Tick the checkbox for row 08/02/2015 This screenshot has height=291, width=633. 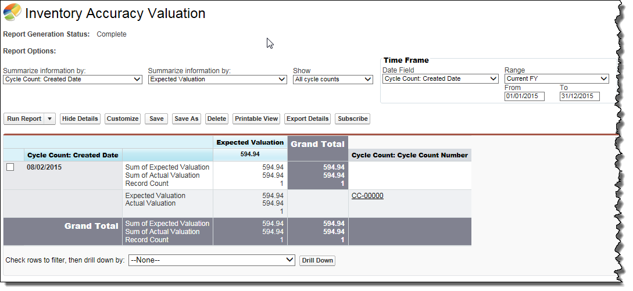(x=10, y=167)
